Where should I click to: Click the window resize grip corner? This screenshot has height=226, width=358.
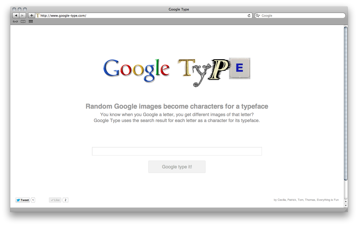(x=346, y=210)
